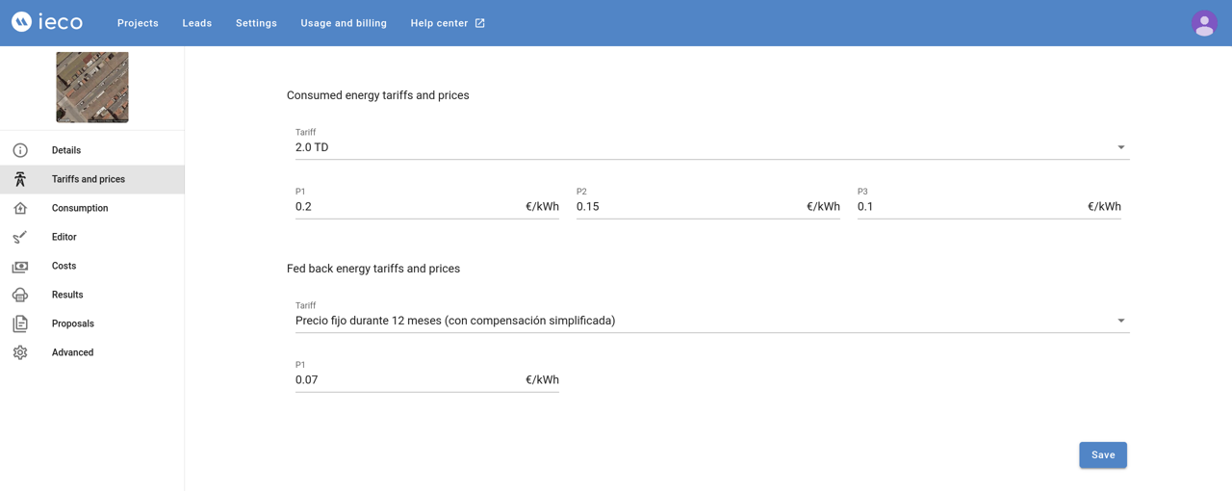Viewport: 1232px width, 491px height.
Task: Click the Consumption house icon
Action: (20, 208)
